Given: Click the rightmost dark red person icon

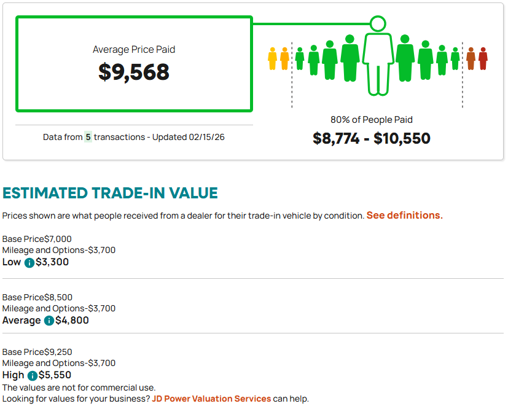Looking at the screenshot, I should pyautogui.click(x=483, y=58).
